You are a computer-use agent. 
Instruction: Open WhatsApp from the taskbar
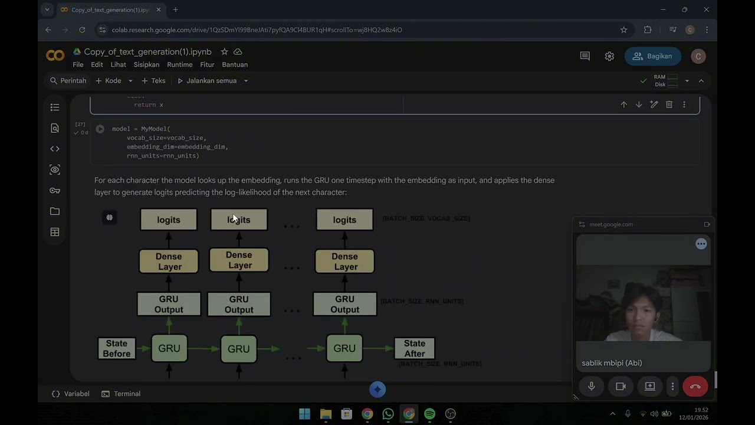click(x=388, y=414)
